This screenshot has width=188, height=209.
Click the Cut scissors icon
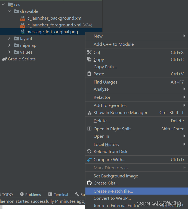(89, 52)
